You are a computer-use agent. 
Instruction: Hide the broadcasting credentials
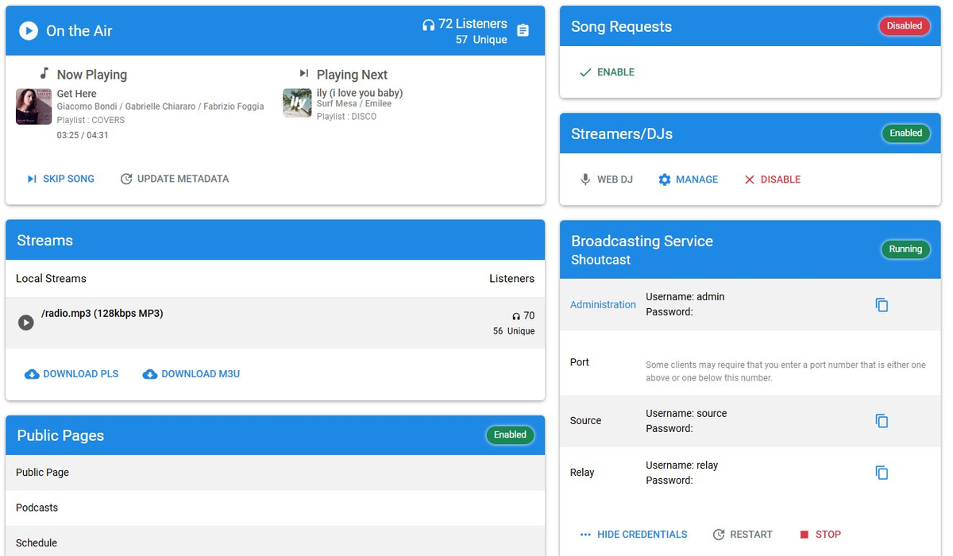[x=634, y=535]
